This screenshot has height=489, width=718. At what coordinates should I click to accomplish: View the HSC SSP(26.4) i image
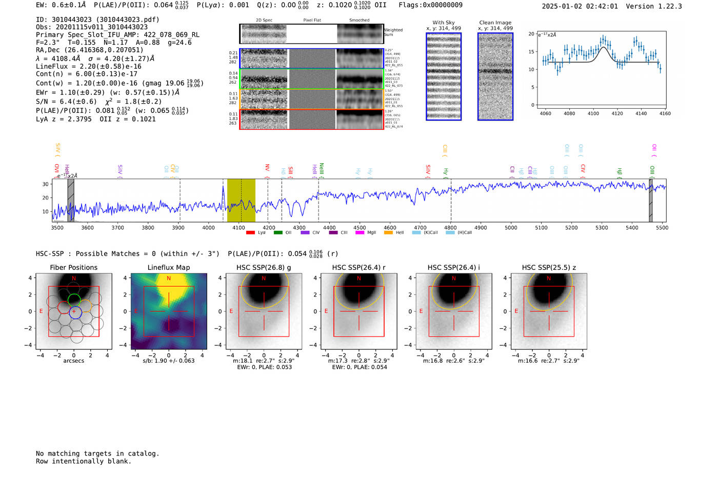(454, 311)
